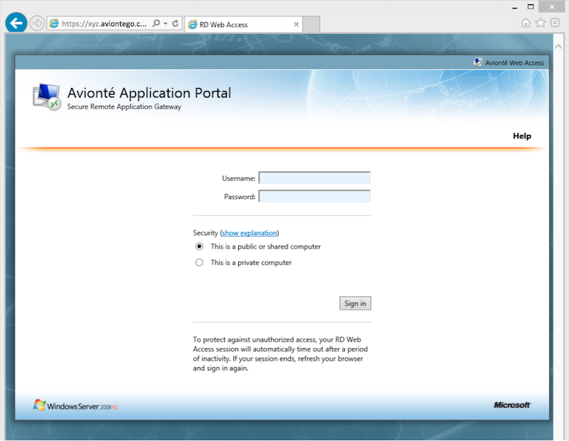Click the remote desktop computer portal logo

coord(47,97)
